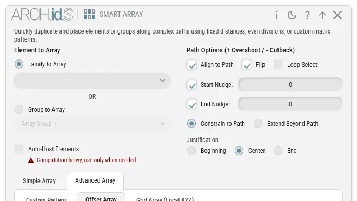
Task: Open the Custom Pattern sub-tab
Action: 46,199
